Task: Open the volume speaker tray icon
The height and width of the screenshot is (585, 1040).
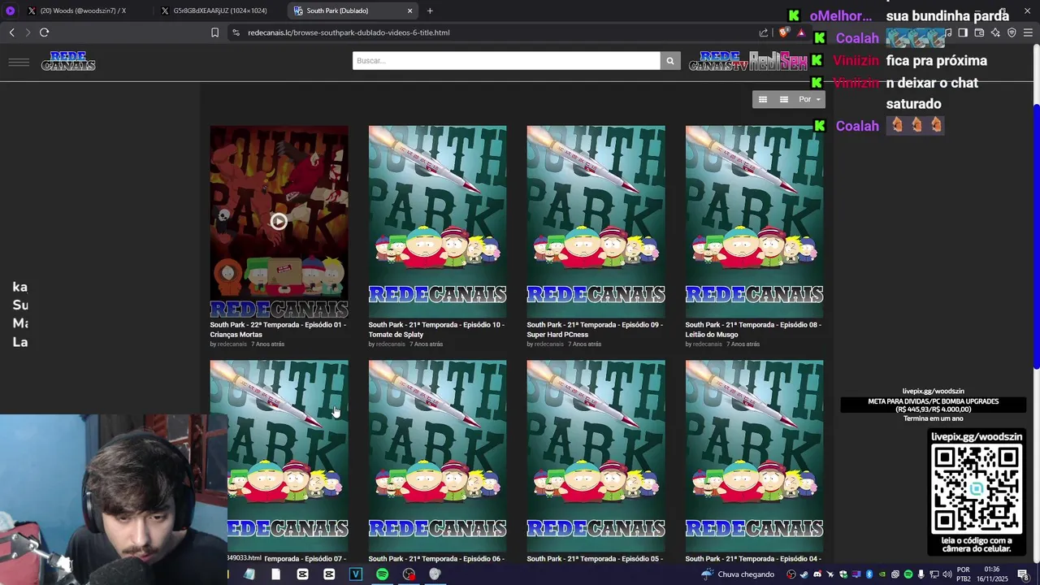Action: [x=947, y=574]
